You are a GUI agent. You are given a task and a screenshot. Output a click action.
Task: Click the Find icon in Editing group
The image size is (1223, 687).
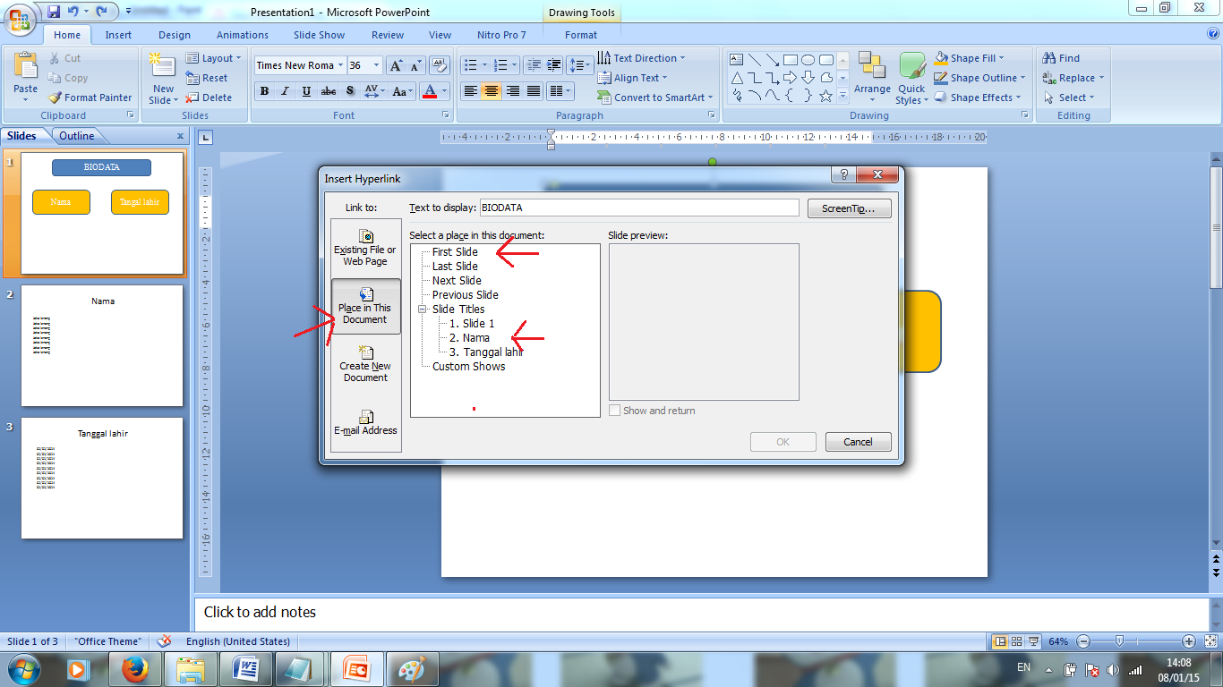click(1060, 57)
